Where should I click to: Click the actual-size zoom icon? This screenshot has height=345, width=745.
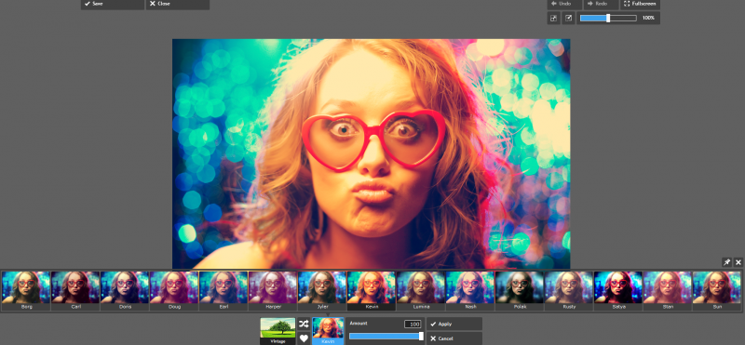pos(568,18)
